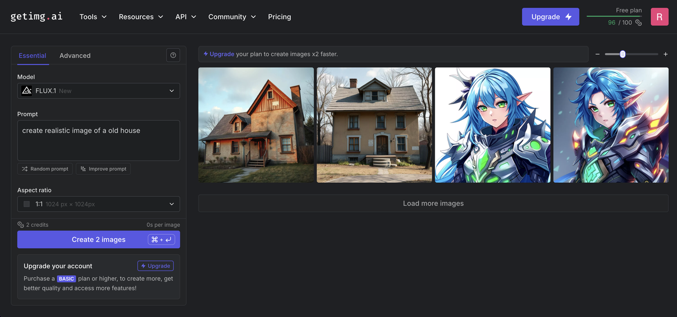
Task: Open the Tools menu
Action: (x=93, y=17)
